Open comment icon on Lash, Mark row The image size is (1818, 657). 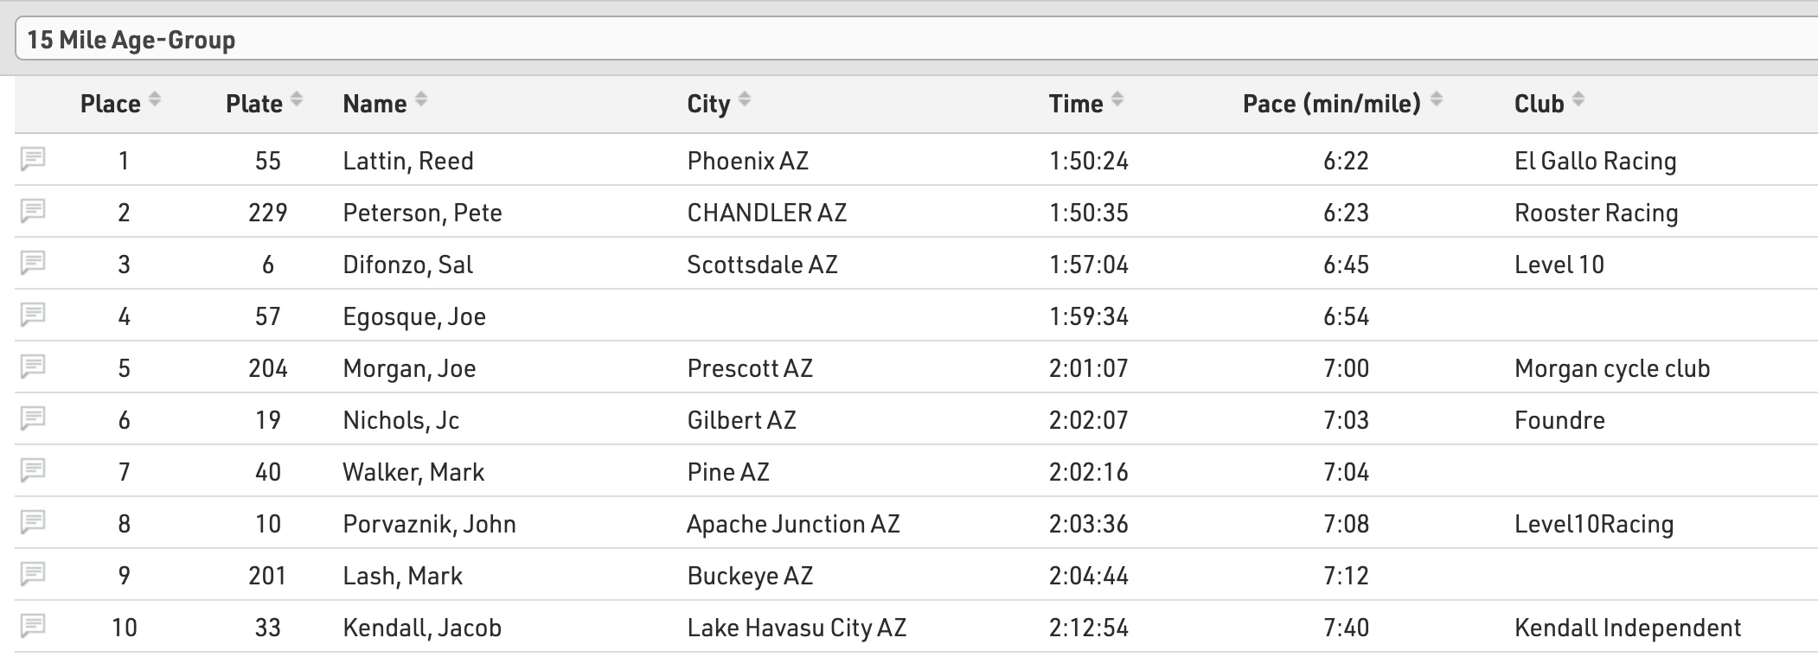33,574
